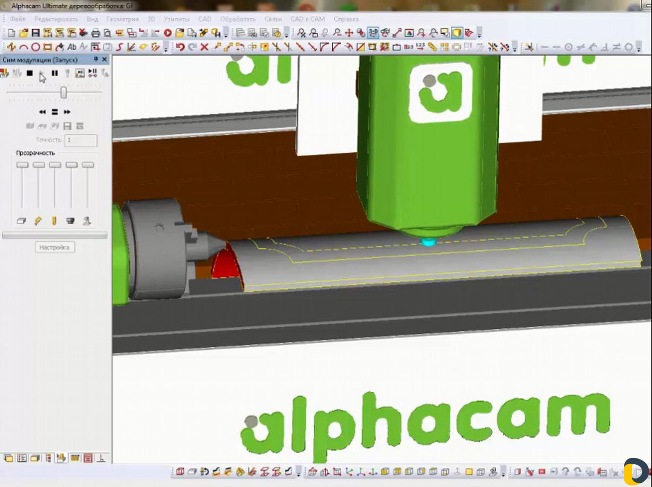Stop the simulation with the black square
The image size is (652, 487).
[30, 73]
